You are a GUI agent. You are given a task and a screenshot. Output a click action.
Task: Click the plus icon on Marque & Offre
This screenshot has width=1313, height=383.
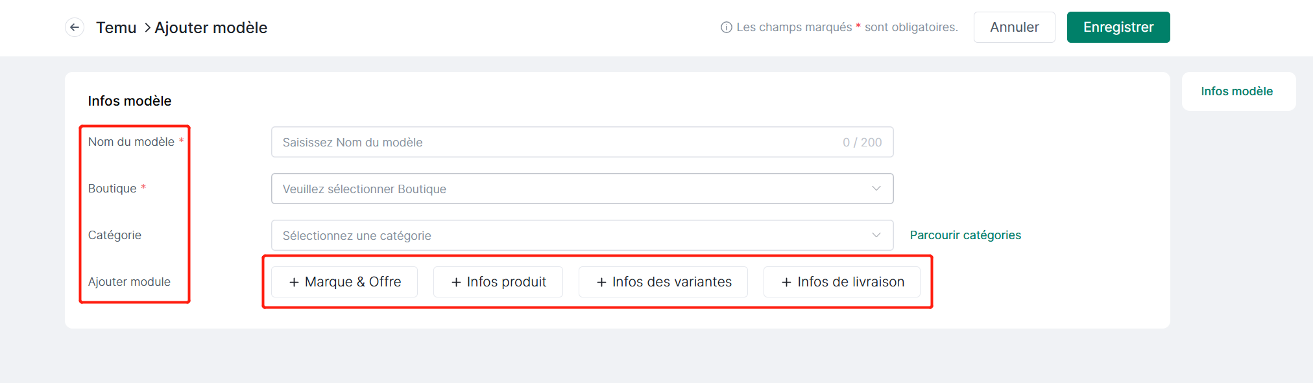click(294, 282)
